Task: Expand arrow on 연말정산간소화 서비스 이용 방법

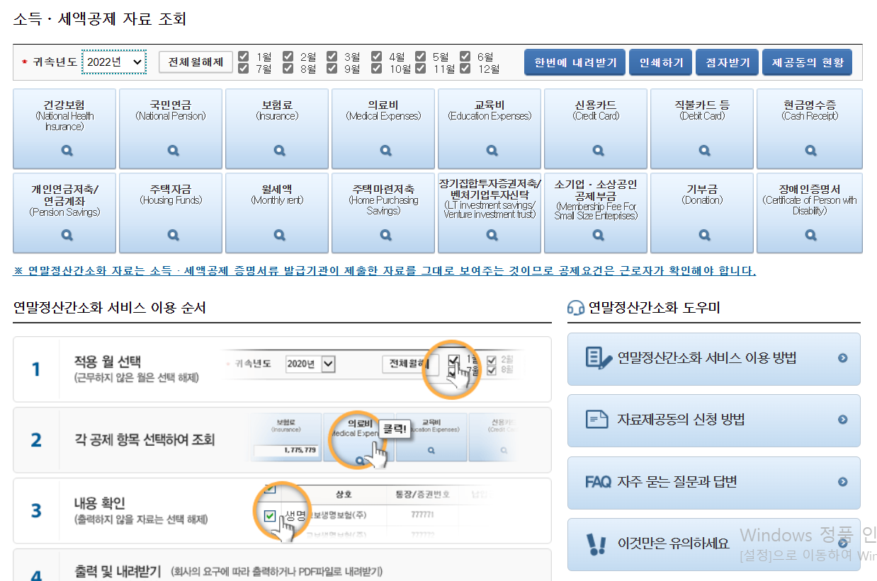Action: point(842,358)
